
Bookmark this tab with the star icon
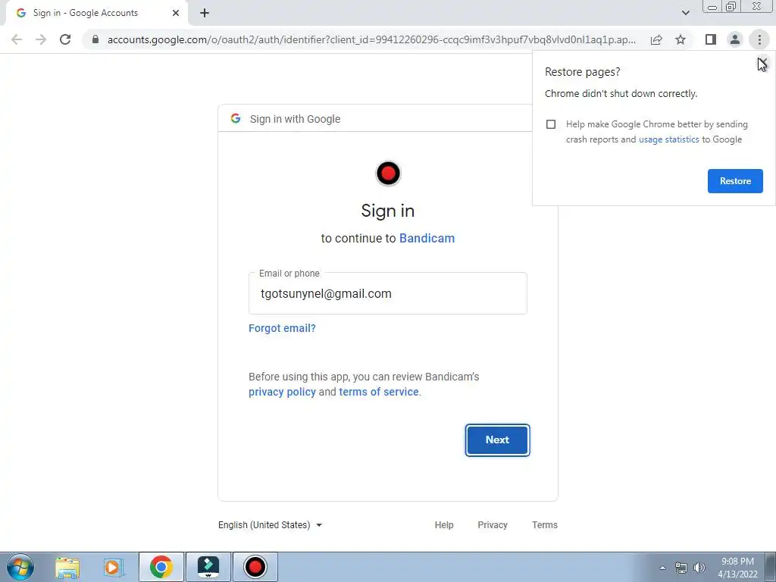click(x=681, y=39)
